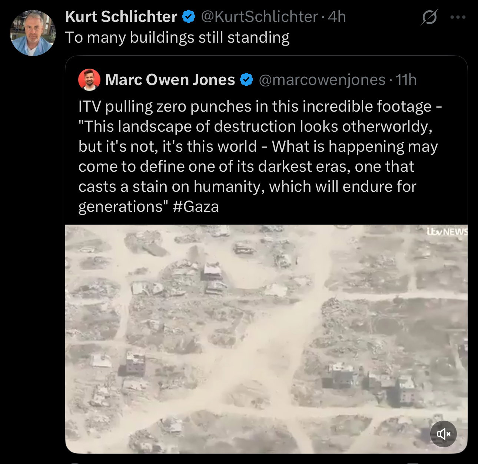Open the Kurt Schlichter display name link
478x464 pixels.
pyautogui.click(x=121, y=17)
